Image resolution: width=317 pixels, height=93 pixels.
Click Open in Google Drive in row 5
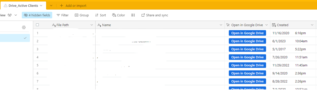tap(247, 65)
